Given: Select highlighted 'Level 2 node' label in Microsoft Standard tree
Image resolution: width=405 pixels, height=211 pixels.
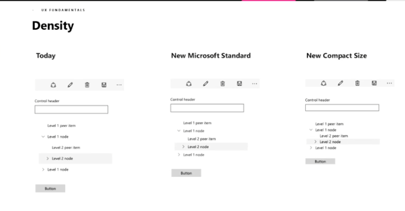Looking at the screenshot, I should point(198,147).
